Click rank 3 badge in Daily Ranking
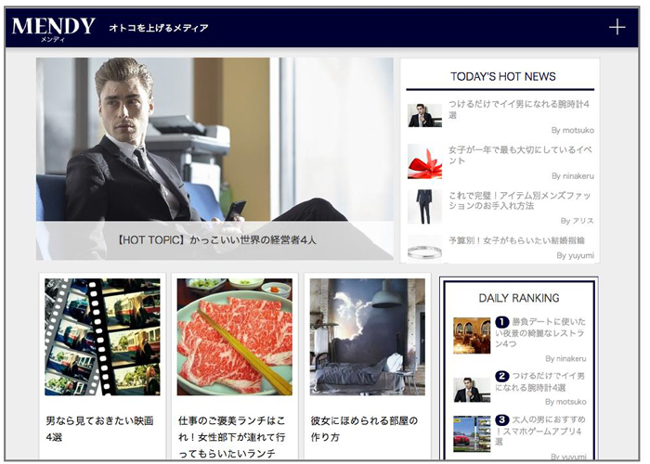Screen dimensions: 650x464 pyautogui.click(x=502, y=419)
